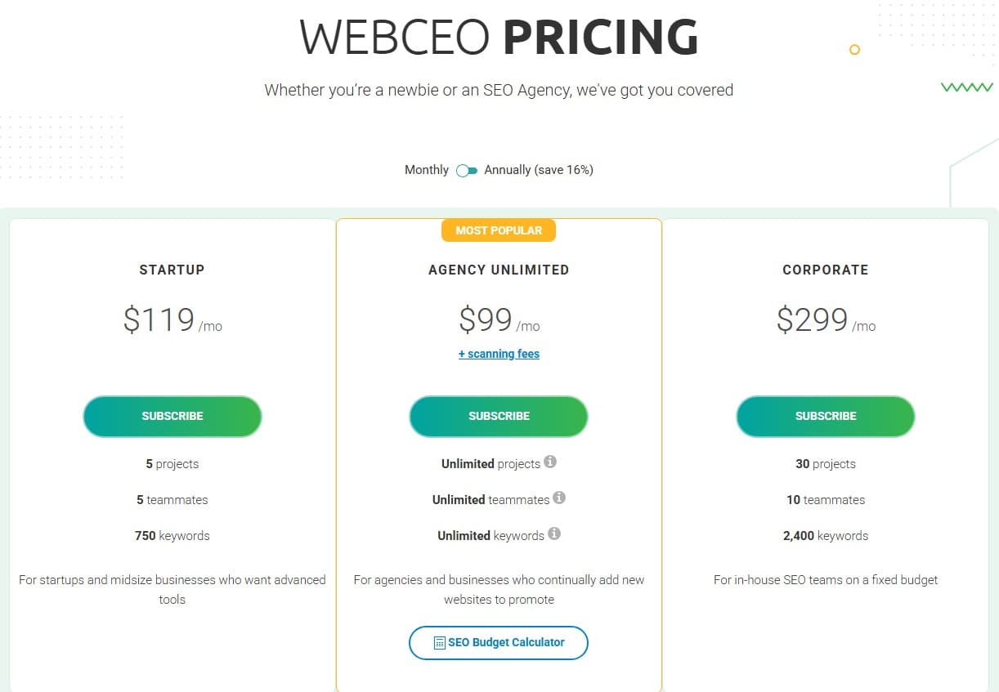This screenshot has width=999, height=692.
Task: Subscribe to the Agency Unlimited plan
Action: (499, 417)
